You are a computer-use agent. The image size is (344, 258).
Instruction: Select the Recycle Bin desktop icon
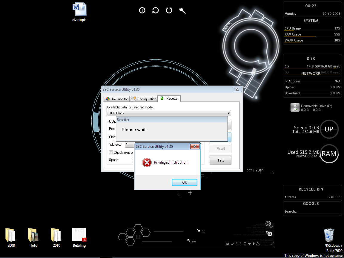[329, 235]
